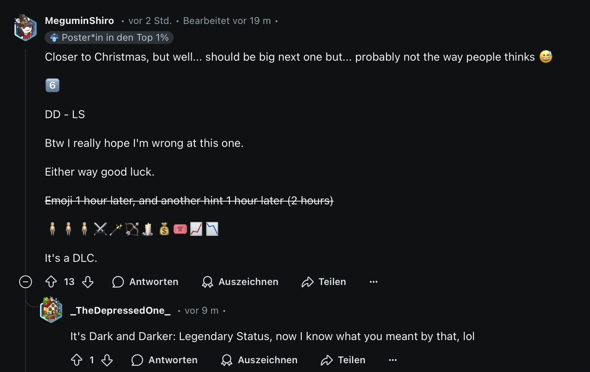
Task: Upvote _TheDepressedOne_'s reply
Action: 77,360
